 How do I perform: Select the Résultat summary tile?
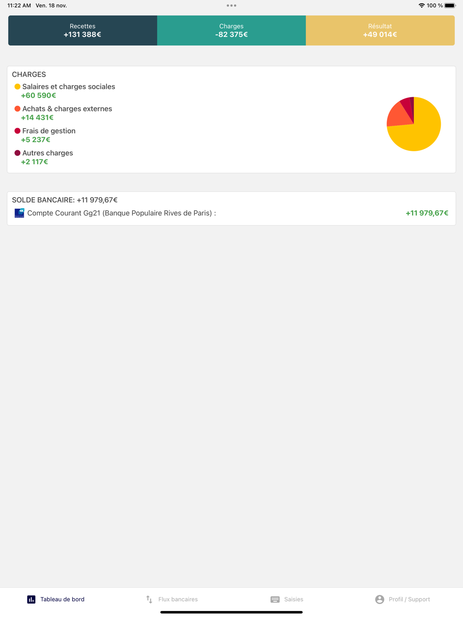[x=380, y=31]
